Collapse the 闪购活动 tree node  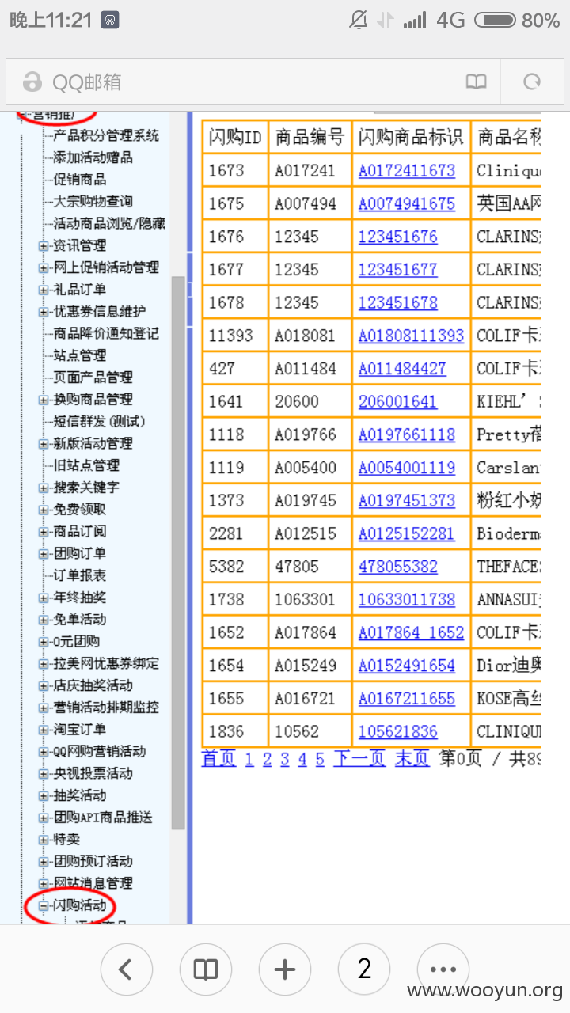point(44,905)
